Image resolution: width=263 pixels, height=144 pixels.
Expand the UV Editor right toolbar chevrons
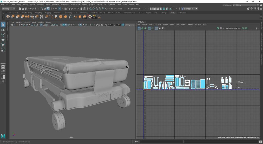(x=257, y=28)
